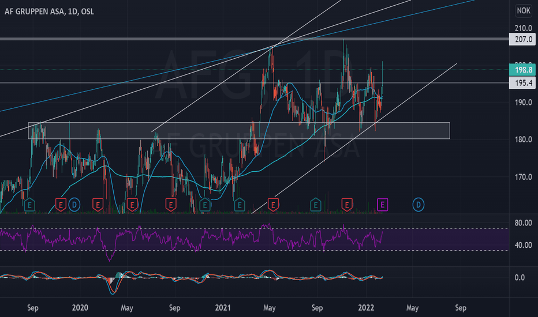Screen dimensions: 538x317
Task: Open the red earnings marker above Sep 2020
Action: point(170,205)
